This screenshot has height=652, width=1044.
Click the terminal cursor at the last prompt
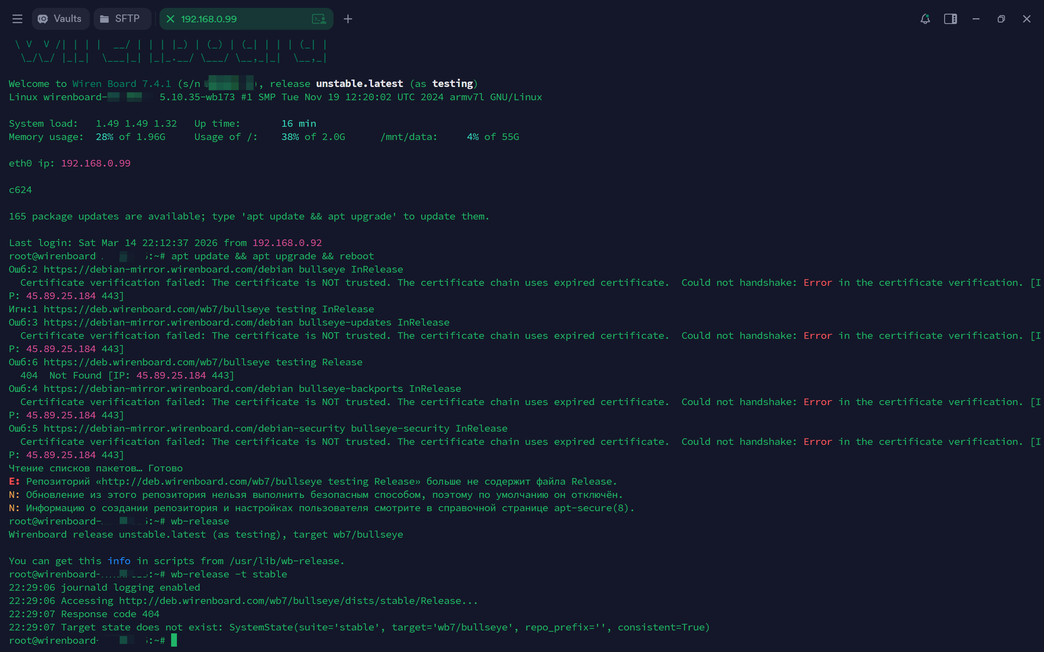coord(174,640)
